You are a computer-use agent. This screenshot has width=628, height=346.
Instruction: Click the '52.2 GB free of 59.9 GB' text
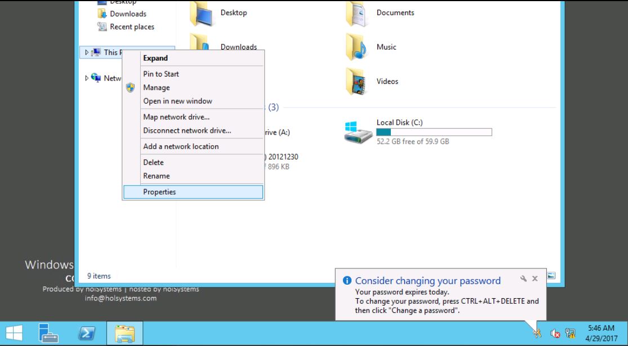[412, 142]
